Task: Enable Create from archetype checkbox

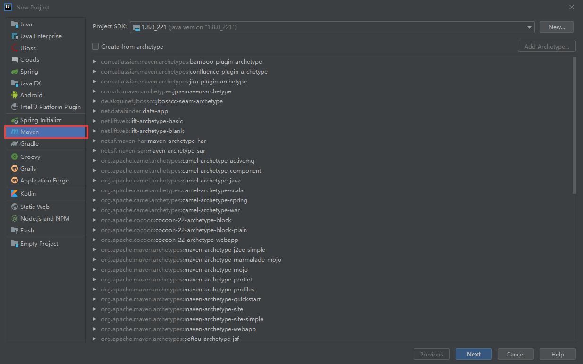Action: coord(95,46)
